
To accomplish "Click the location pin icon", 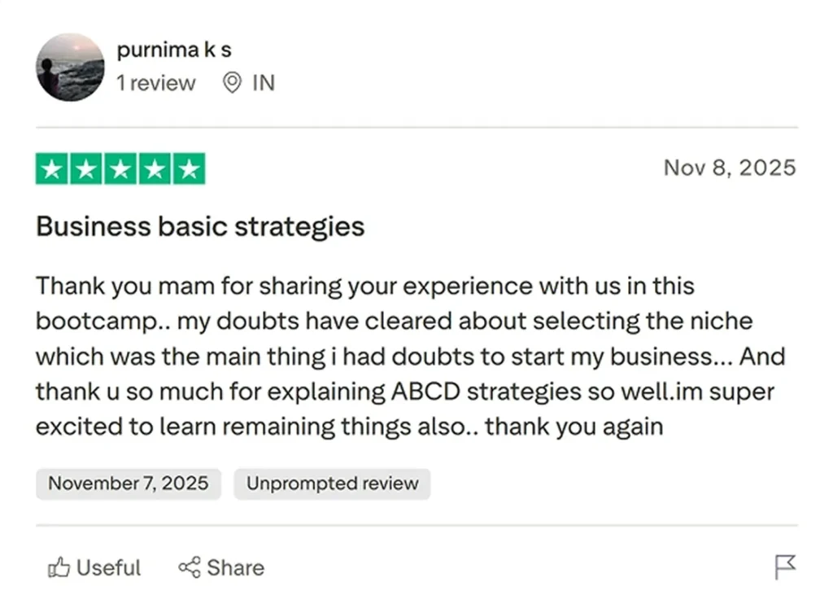I will tap(232, 83).
